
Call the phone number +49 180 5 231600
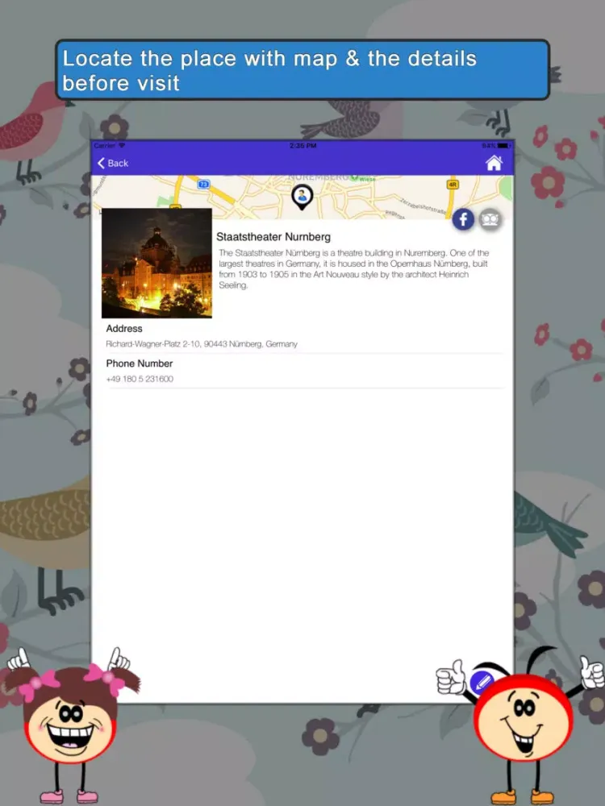click(140, 379)
